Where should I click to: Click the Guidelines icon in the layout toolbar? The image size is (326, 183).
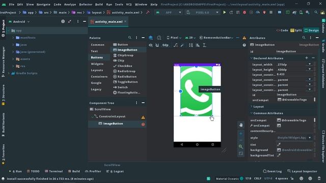point(204,45)
